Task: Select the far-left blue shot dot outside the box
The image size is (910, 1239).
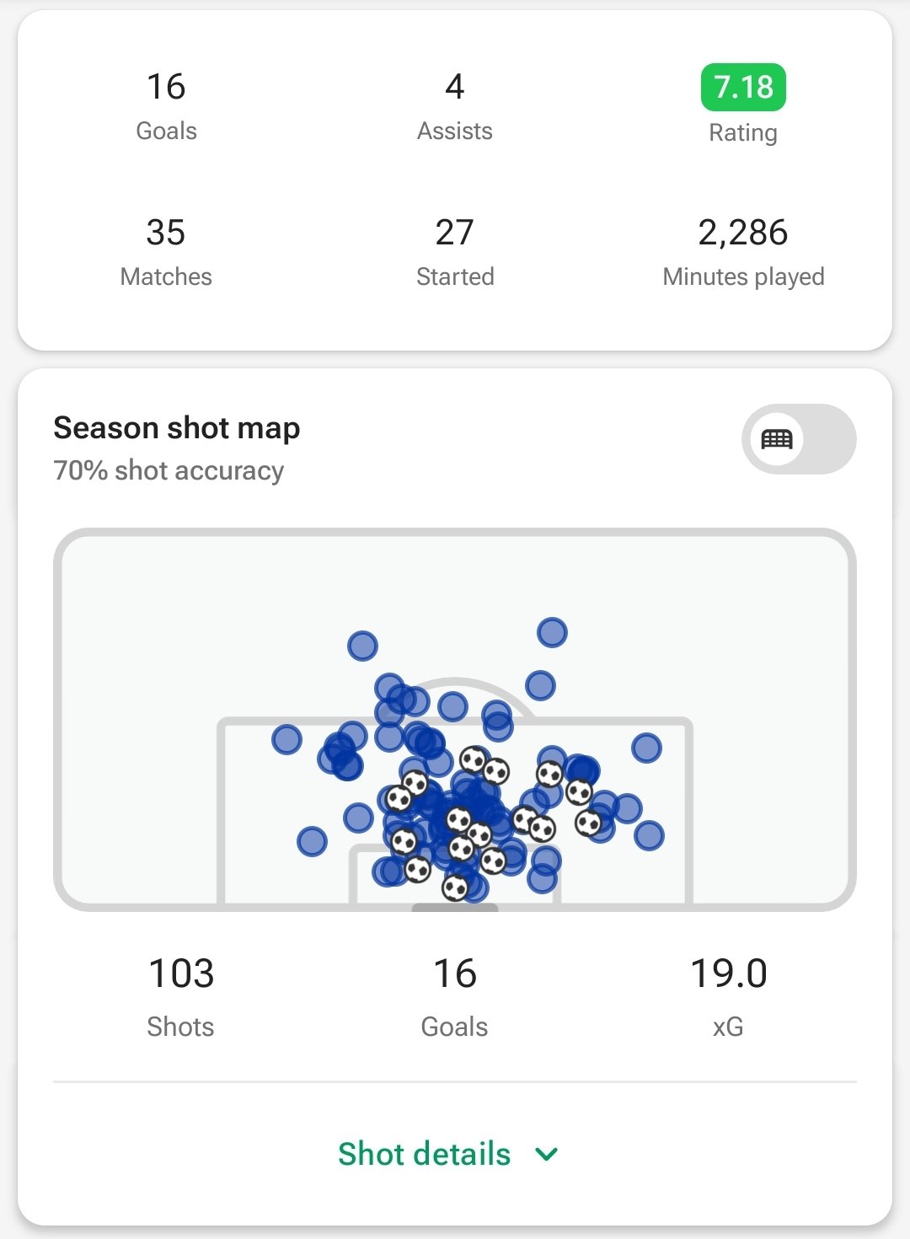Action: point(286,739)
